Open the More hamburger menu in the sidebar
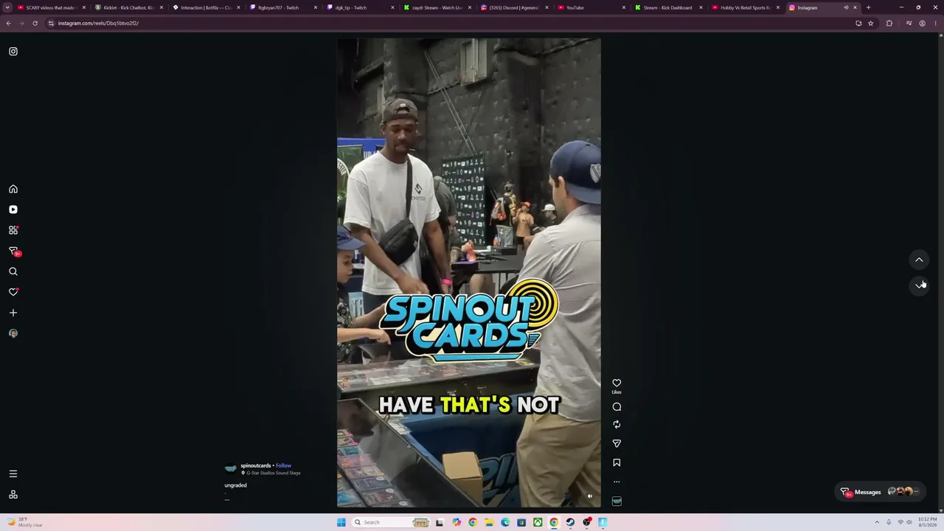This screenshot has height=531, width=944. 13,473
